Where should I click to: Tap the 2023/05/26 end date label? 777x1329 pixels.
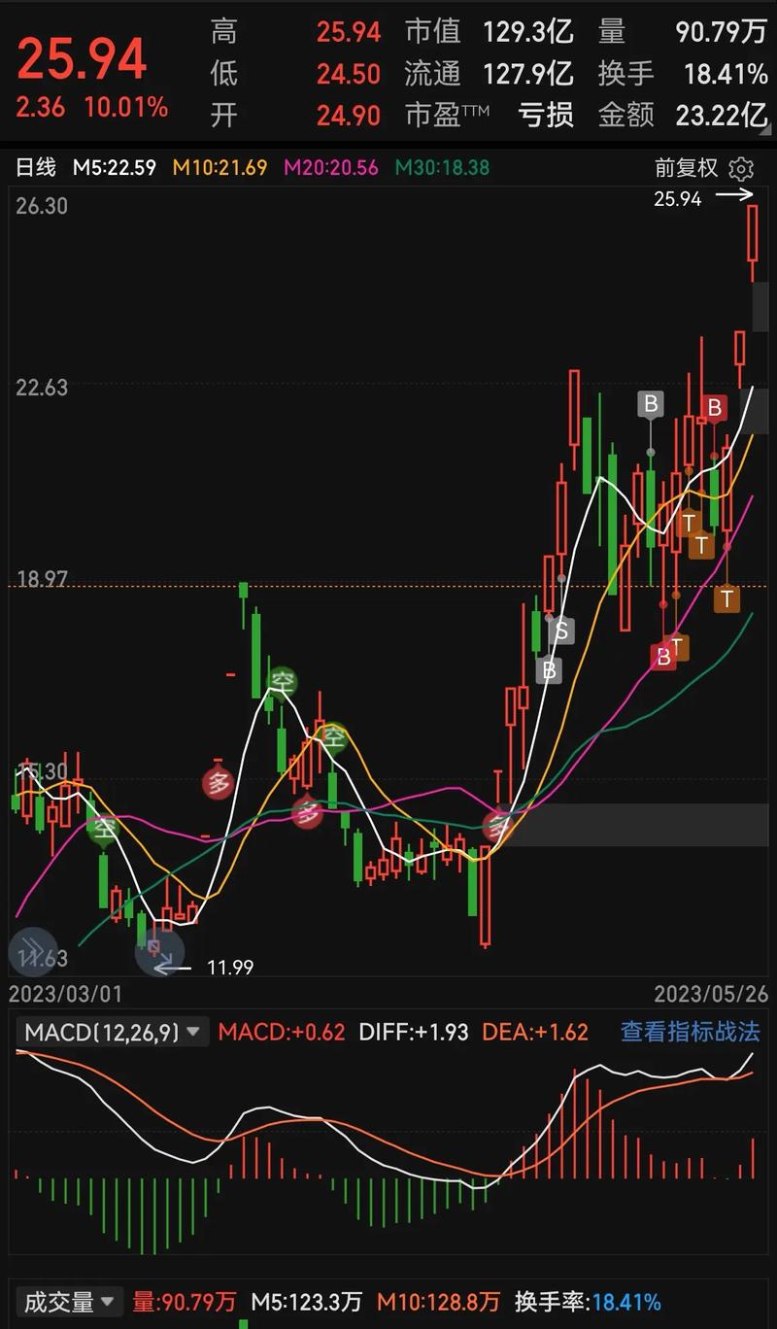pyautogui.click(x=709, y=994)
